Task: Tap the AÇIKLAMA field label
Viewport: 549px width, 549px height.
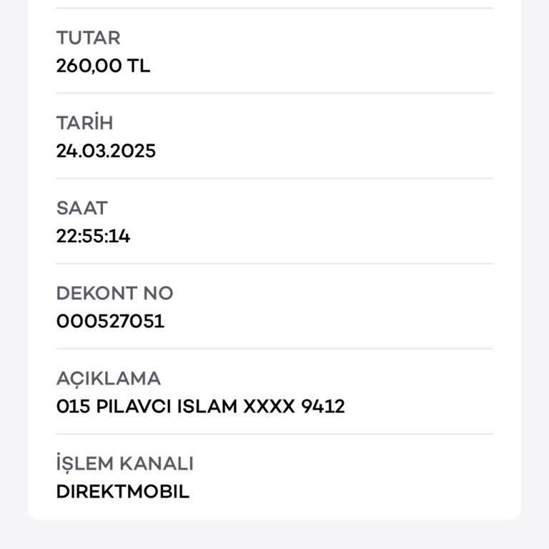Action: (x=108, y=378)
